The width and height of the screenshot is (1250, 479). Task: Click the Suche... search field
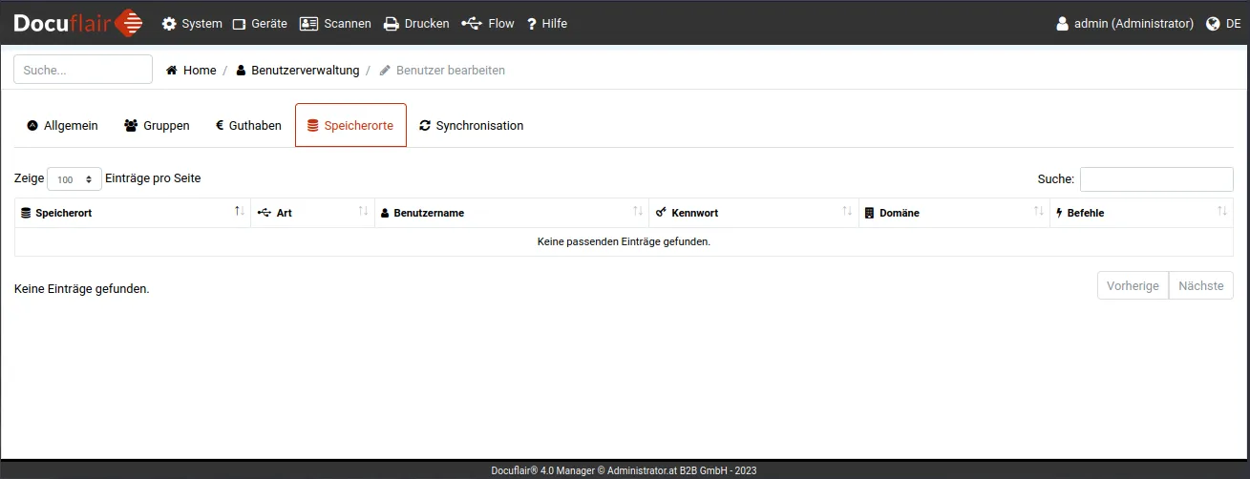83,70
